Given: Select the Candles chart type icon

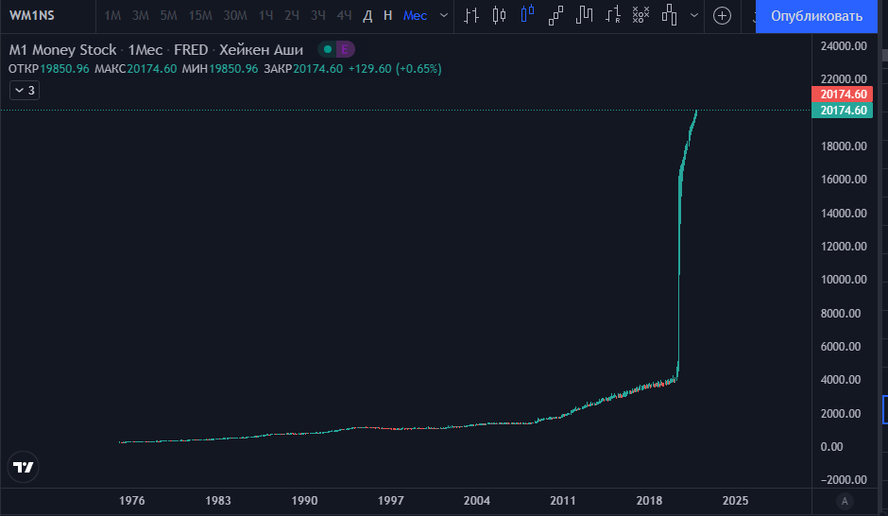Looking at the screenshot, I should (499, 15).
